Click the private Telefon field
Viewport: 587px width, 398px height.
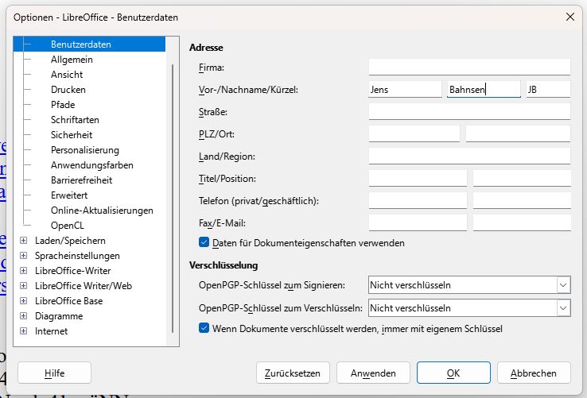(x=418, y=200)
